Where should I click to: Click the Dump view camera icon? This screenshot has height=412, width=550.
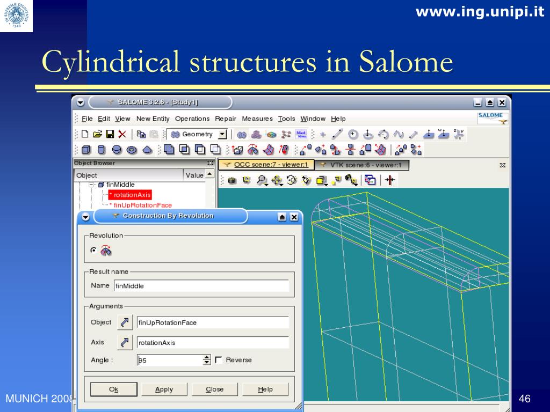(x=232, y=180)
